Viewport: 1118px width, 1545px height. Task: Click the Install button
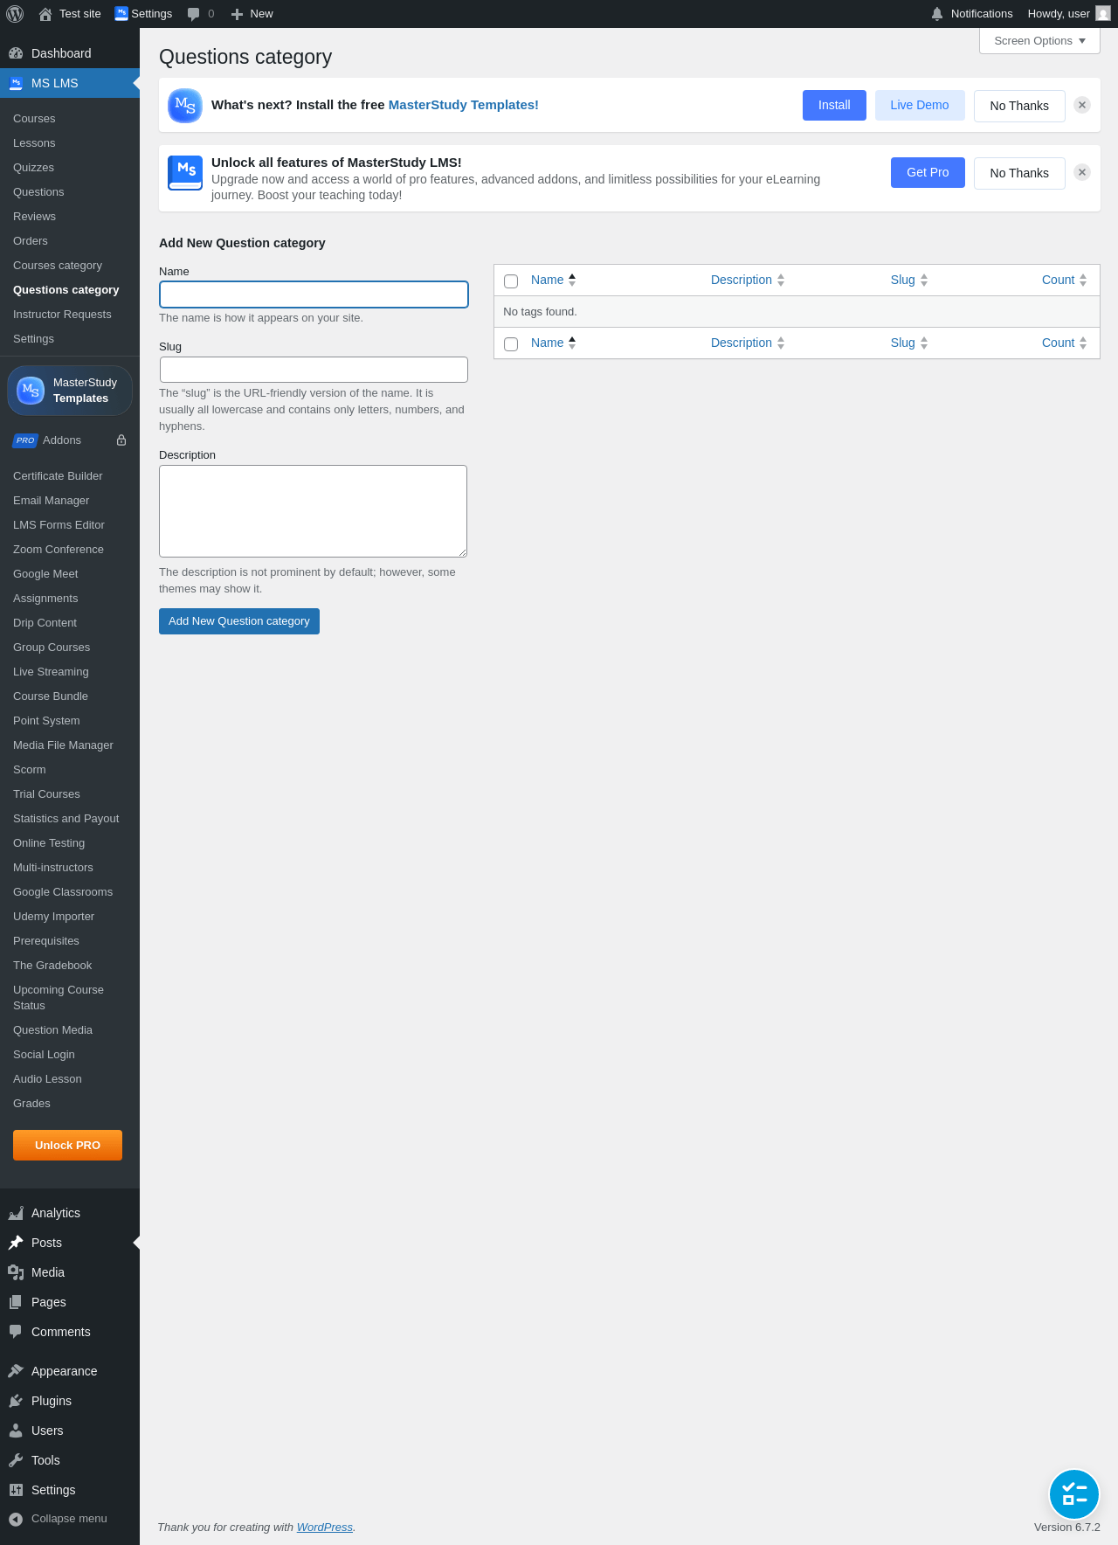pyautogui.click(x=834, y=105)
